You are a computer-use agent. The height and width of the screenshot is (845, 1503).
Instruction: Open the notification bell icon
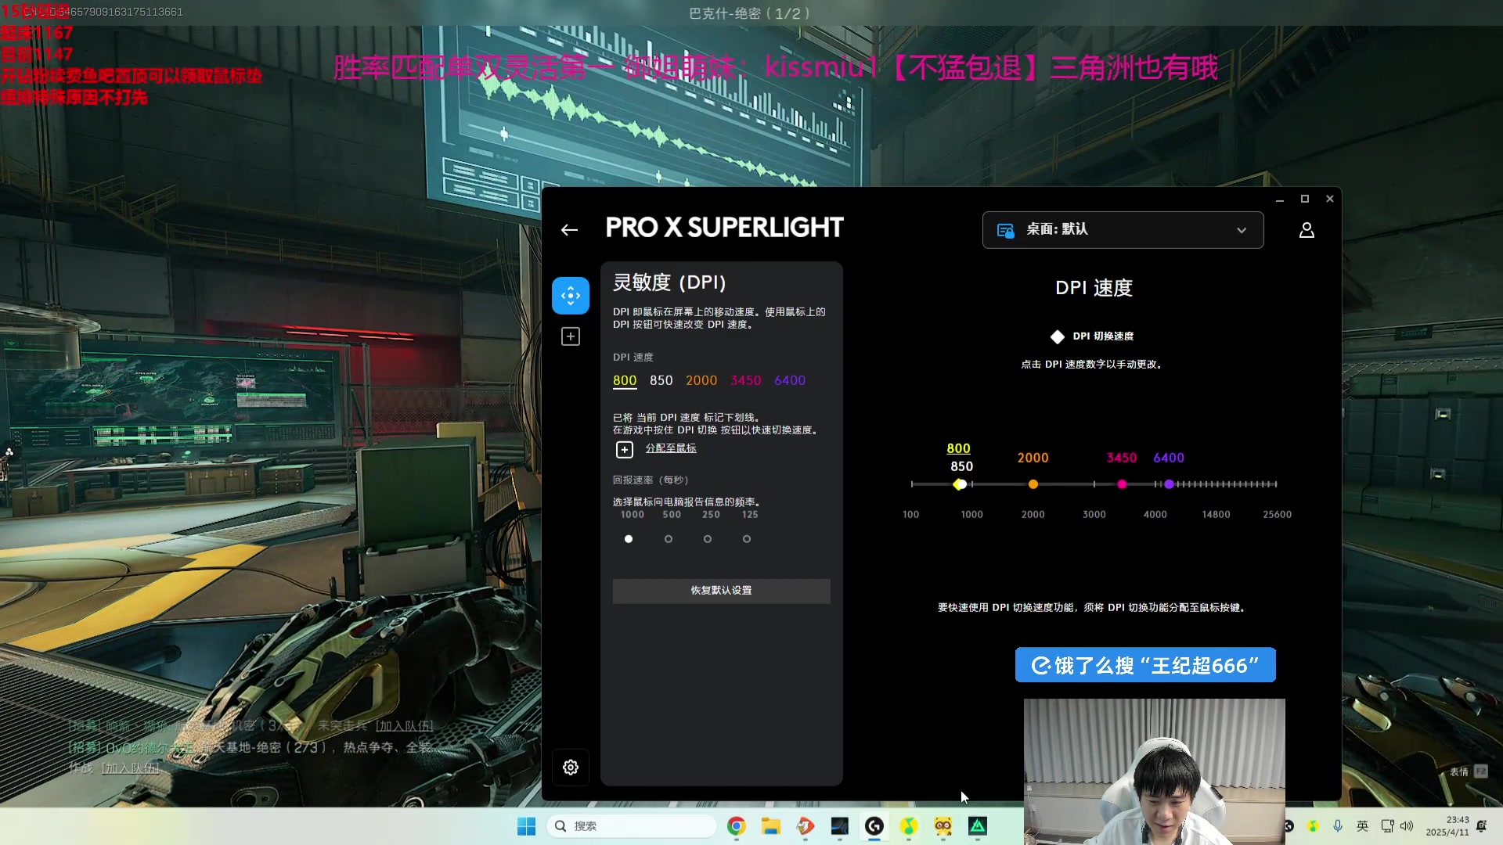point(1481,826)
